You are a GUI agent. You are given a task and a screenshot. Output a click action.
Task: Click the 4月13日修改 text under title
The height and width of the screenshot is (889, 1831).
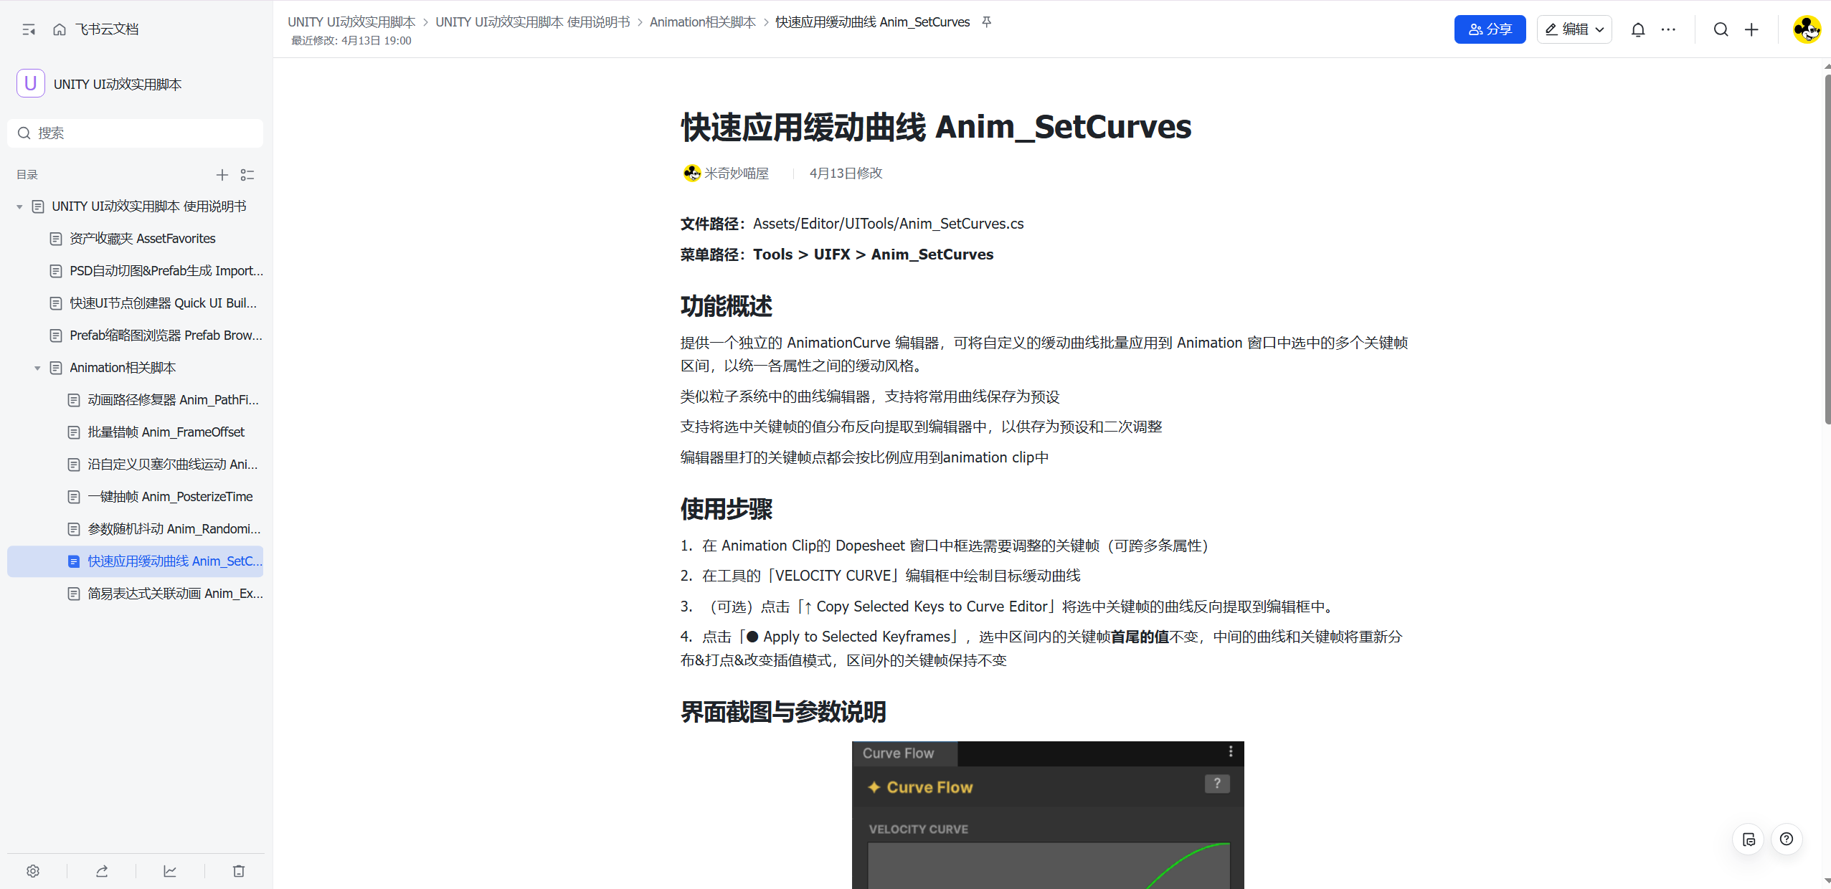(x=846, y=173)
